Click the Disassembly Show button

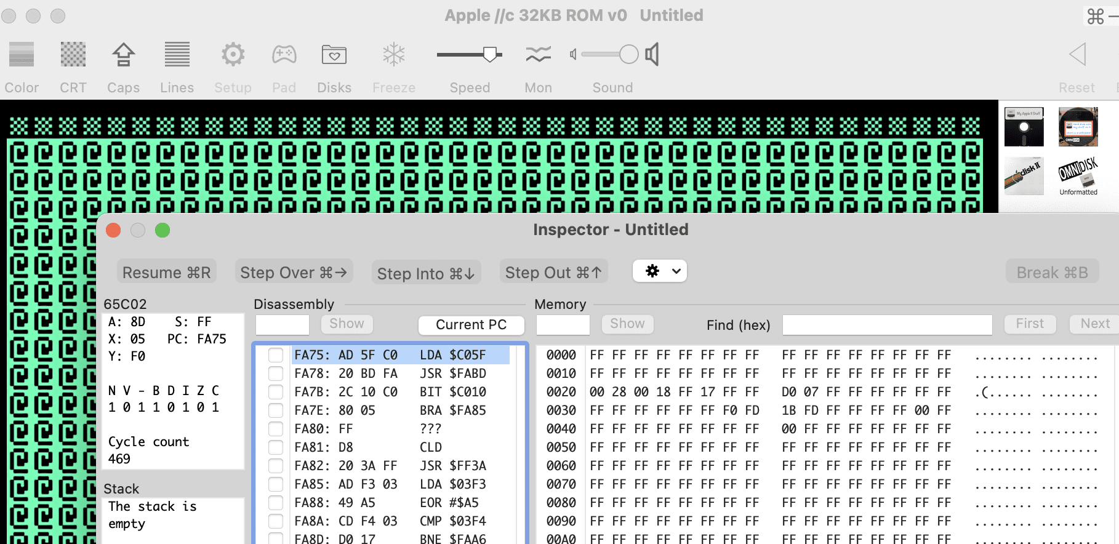tap(347, 324)
